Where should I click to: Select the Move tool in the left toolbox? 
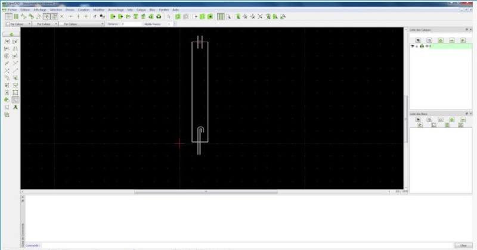pyautogui.click(x=7, y=41)
